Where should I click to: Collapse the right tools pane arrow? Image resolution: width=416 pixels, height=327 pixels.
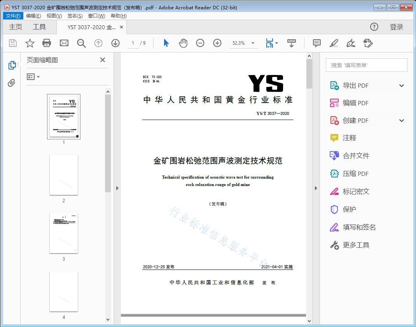tap(315, 188)
